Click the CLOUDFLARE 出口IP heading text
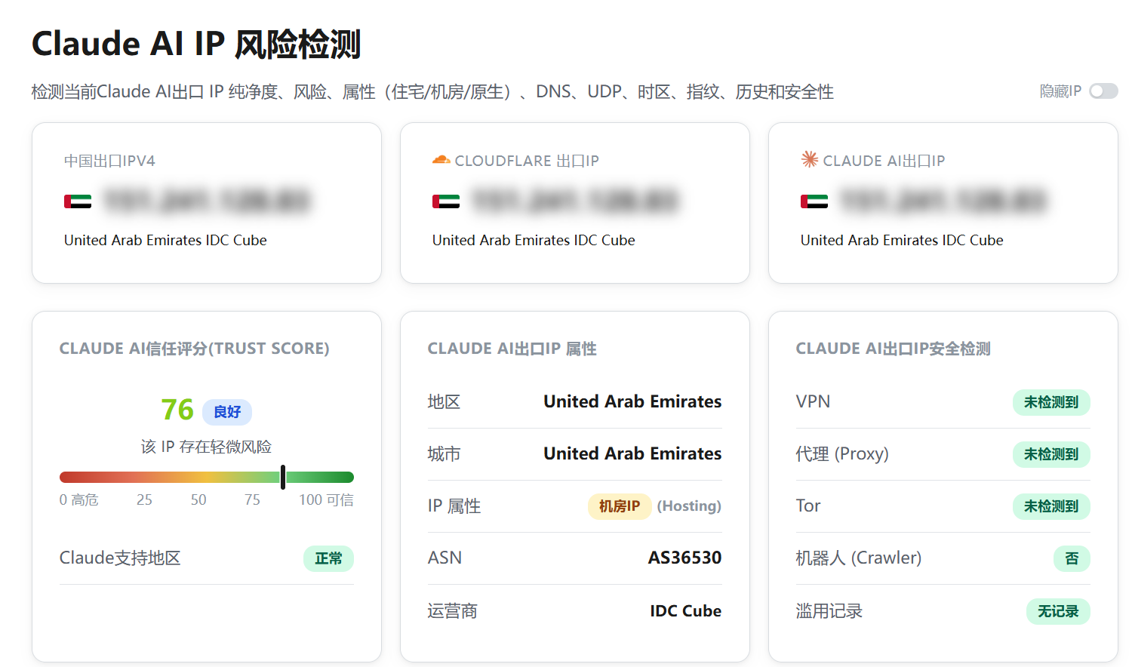Image resolution: width=1132 pixels, height=667 pixels. pos(527,161)
